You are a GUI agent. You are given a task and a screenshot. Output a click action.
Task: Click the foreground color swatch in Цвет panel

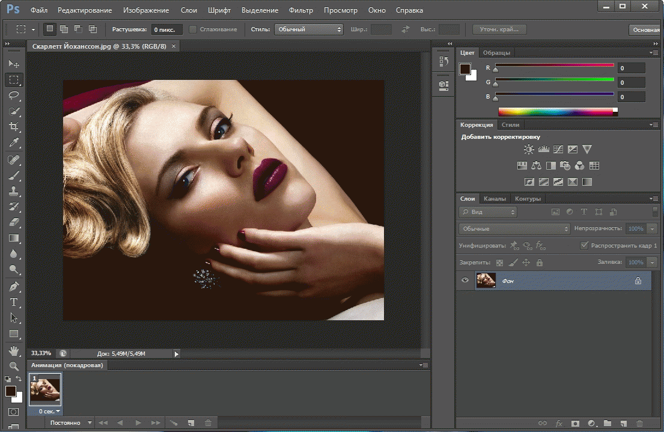click(465, 68)
